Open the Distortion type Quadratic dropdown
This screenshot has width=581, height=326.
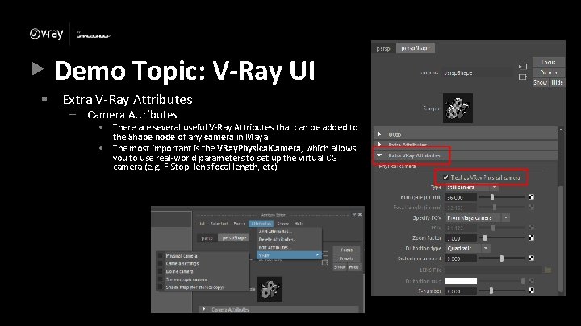pyautogui.click(x=467, y=248)
